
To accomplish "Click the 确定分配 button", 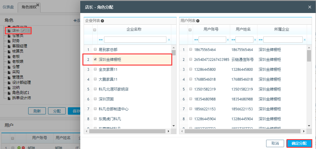I will pyautogui.click(x=299, y=143).
